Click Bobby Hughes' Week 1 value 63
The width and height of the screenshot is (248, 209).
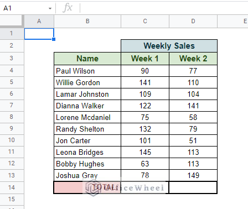145,164
